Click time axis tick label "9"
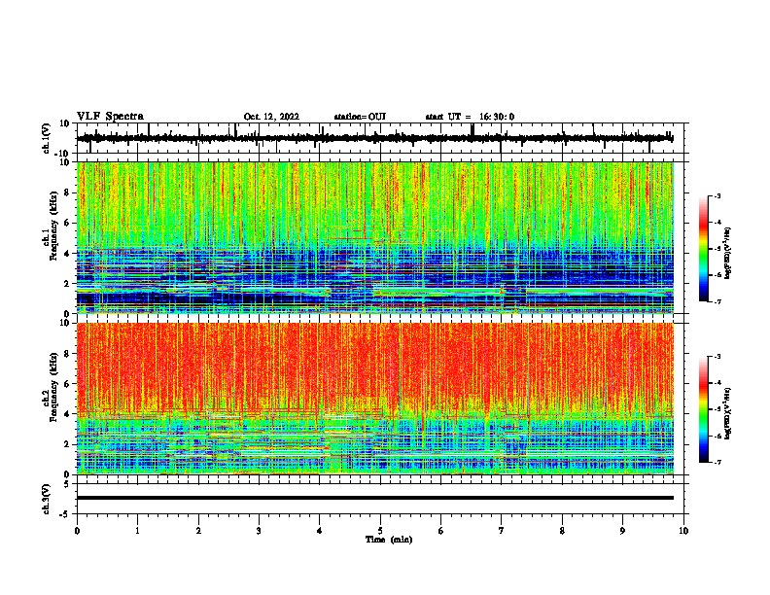 pos(622,531)
